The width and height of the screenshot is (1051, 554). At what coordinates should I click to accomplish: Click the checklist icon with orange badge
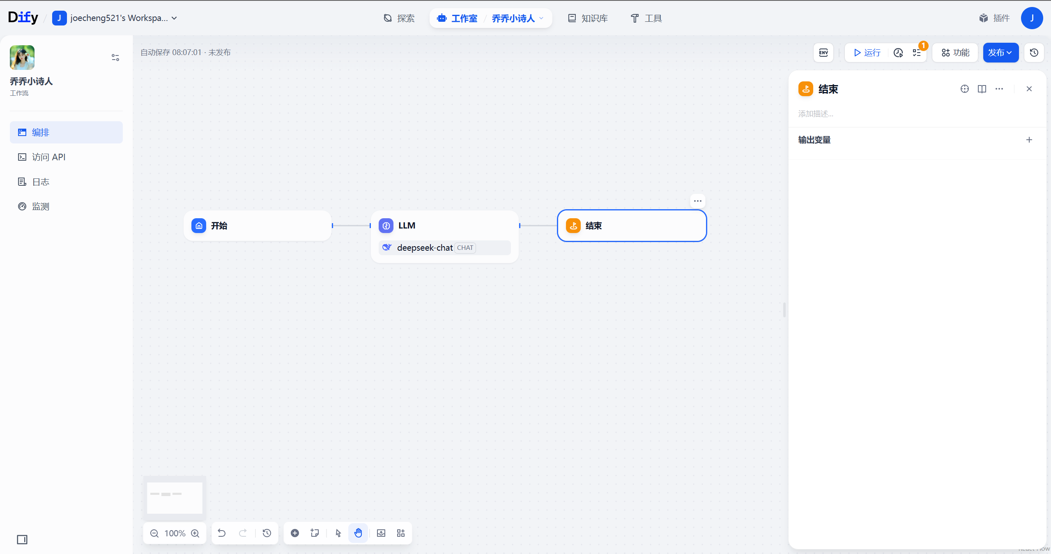tap(917, 53)
